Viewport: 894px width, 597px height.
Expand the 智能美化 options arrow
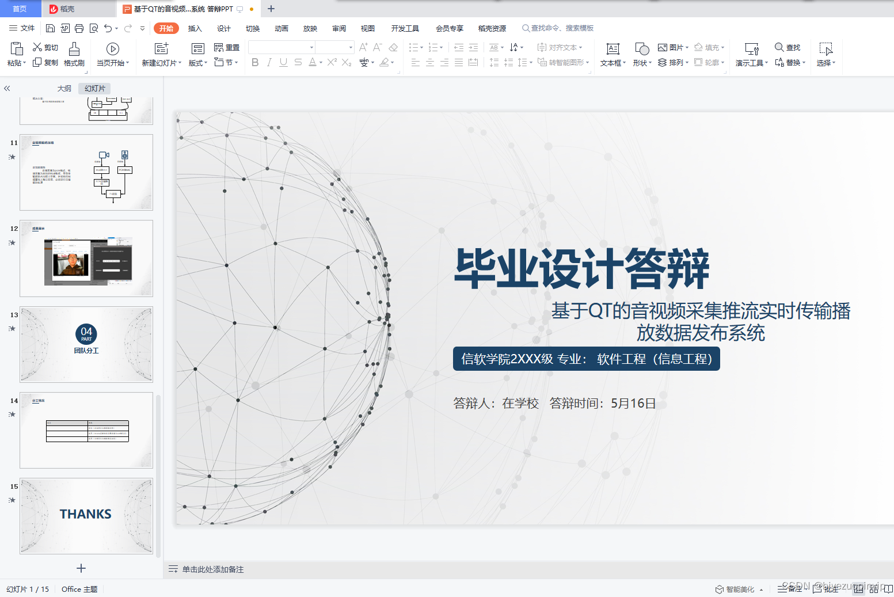point(761,589)
